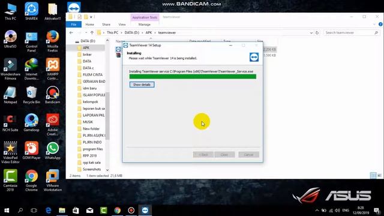
Task: Go up one folder level in Explorer
Action: coord(92,32)
